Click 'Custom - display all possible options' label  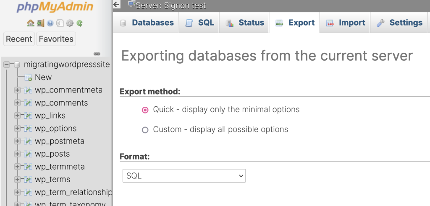click(x=220, y=129)
